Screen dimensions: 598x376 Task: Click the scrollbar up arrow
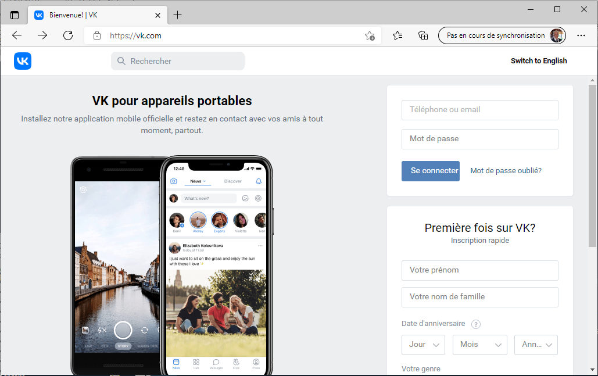(x=592, y=80)
